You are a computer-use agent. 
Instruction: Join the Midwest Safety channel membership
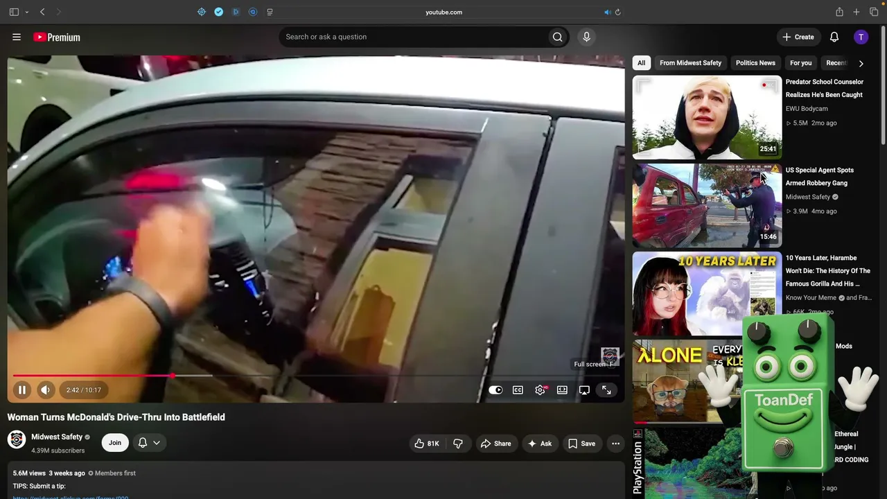click(x=114, y=443)
